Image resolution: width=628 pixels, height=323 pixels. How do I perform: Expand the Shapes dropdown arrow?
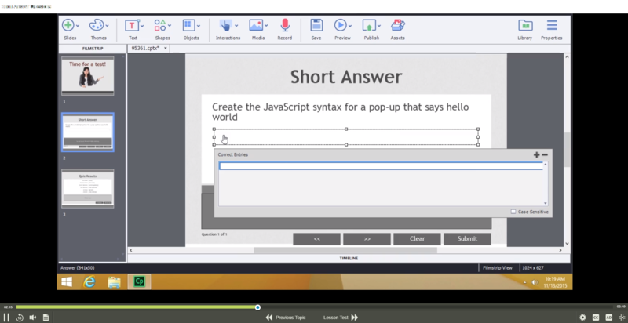170,26
